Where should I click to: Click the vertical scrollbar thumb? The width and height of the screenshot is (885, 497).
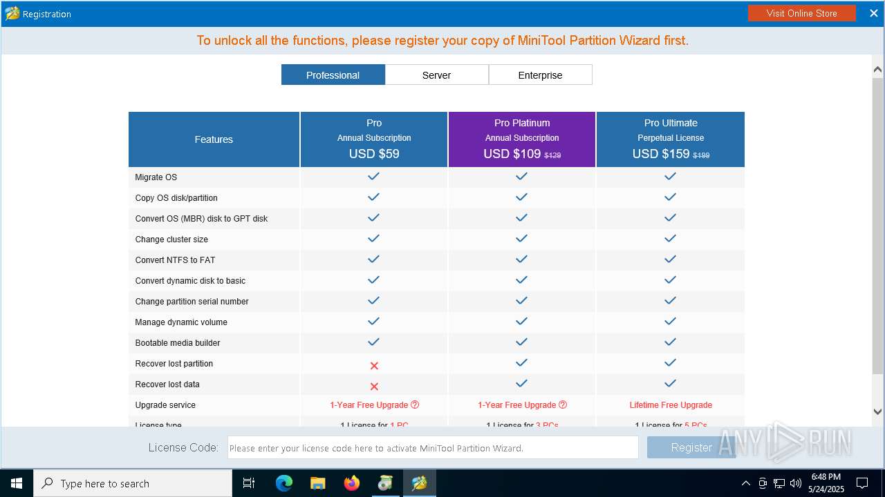877,225
